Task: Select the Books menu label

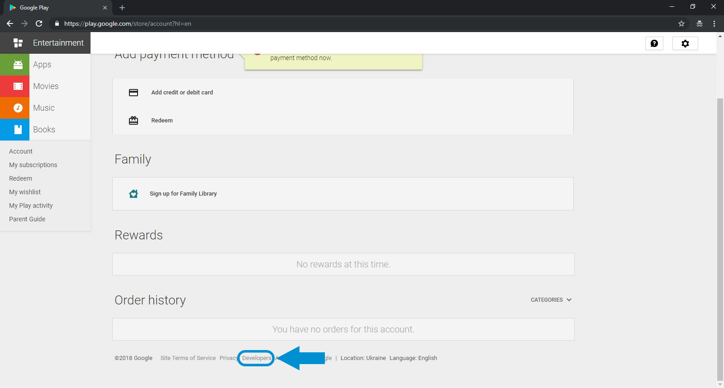Action: point(44,130)
